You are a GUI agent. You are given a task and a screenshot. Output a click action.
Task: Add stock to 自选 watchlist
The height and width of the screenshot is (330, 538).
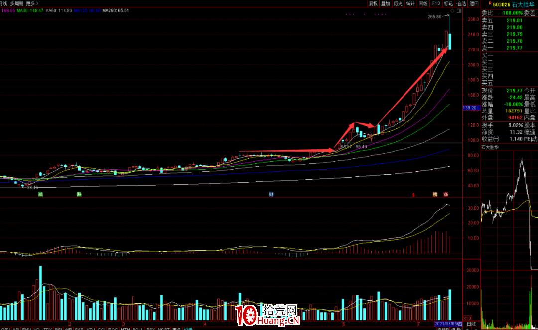tap(461, 3)
